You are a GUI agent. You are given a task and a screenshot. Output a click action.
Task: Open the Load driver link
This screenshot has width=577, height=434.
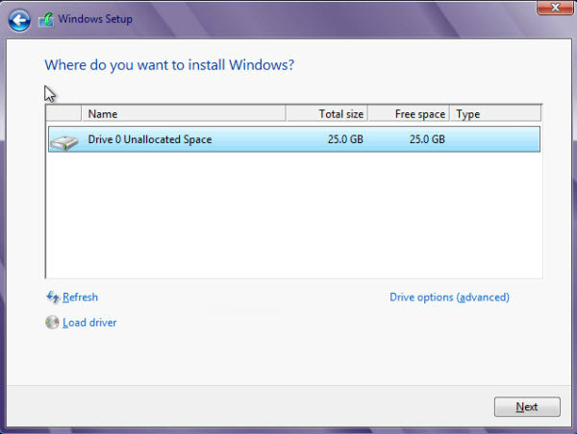click(89, 323)
